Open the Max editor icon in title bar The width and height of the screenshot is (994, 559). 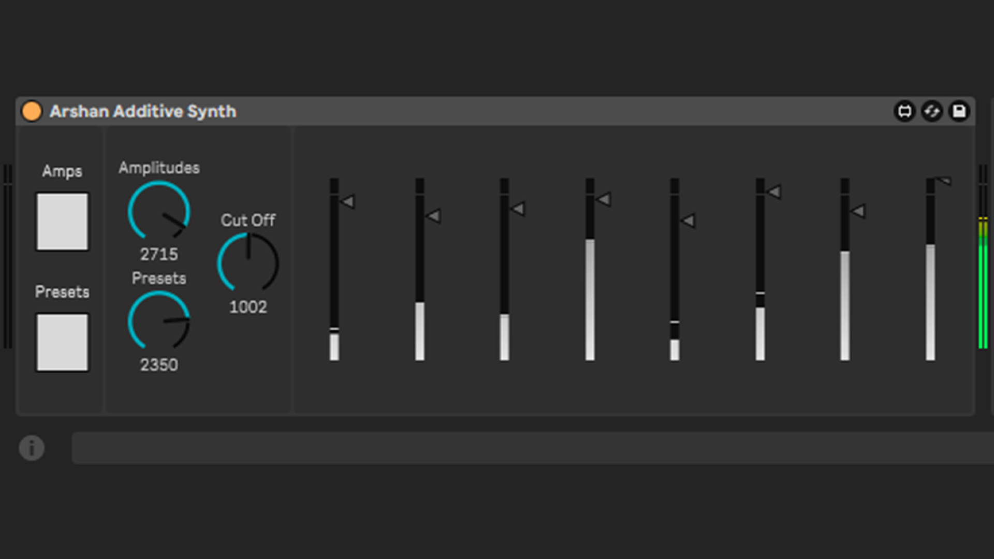tap(904, 111)
